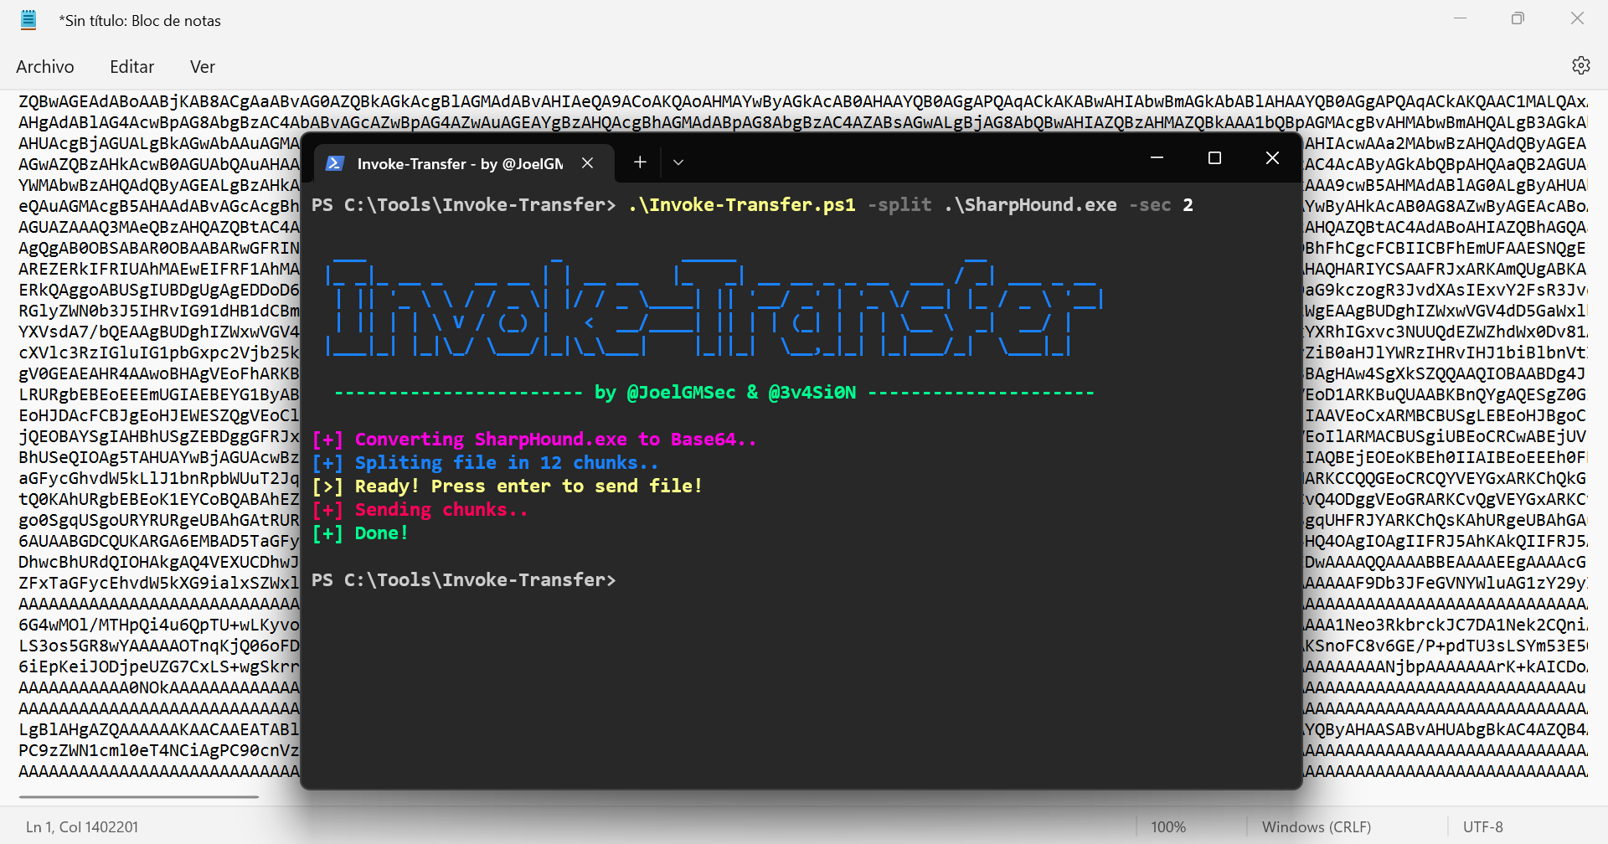Open the Editar menu

point(132,67)
